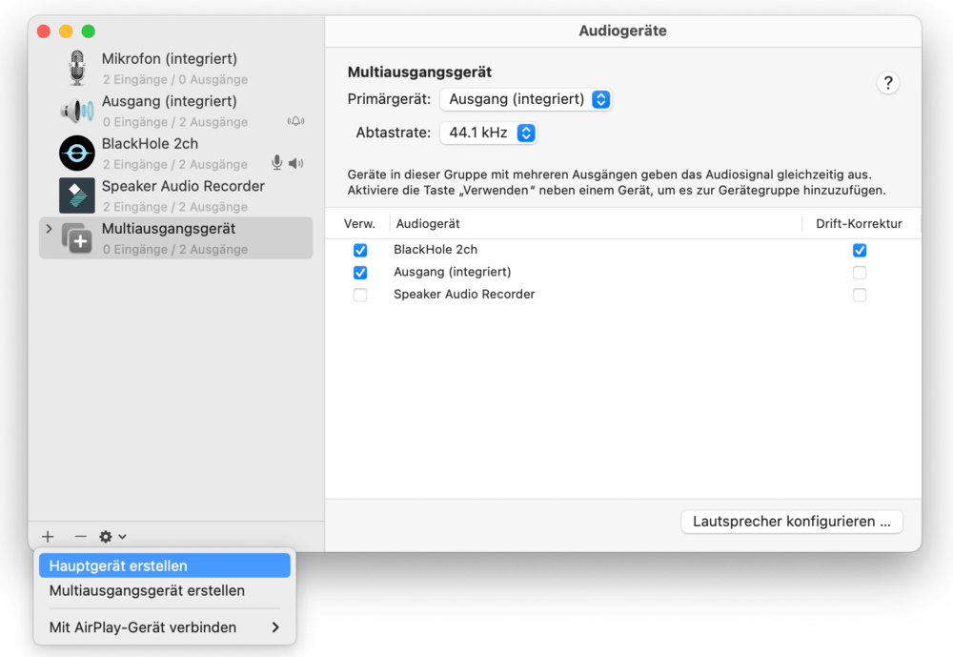Uncheck Verwenden for BlackHole 2ch
This screenshot has width=953, height=657.
pyautogui.click(x=360, y=250)
